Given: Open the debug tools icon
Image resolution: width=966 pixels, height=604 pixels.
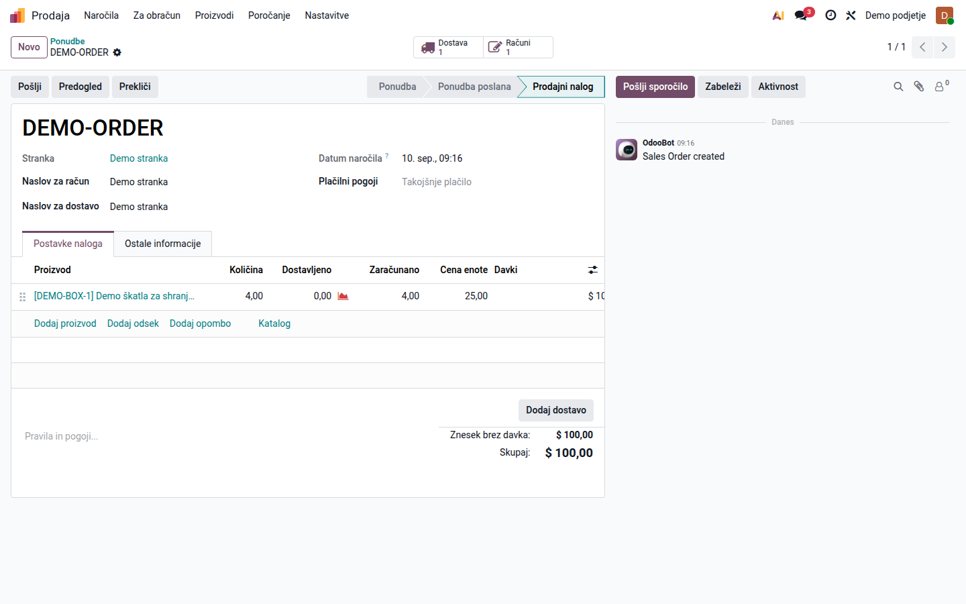Looking at the screenshot, I should point(851,15).
